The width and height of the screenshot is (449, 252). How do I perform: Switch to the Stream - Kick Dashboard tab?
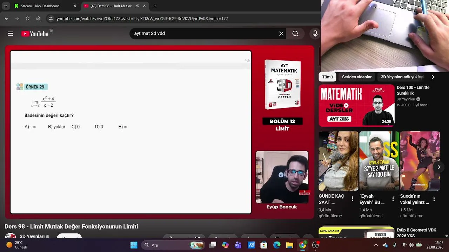pos(45,6)
